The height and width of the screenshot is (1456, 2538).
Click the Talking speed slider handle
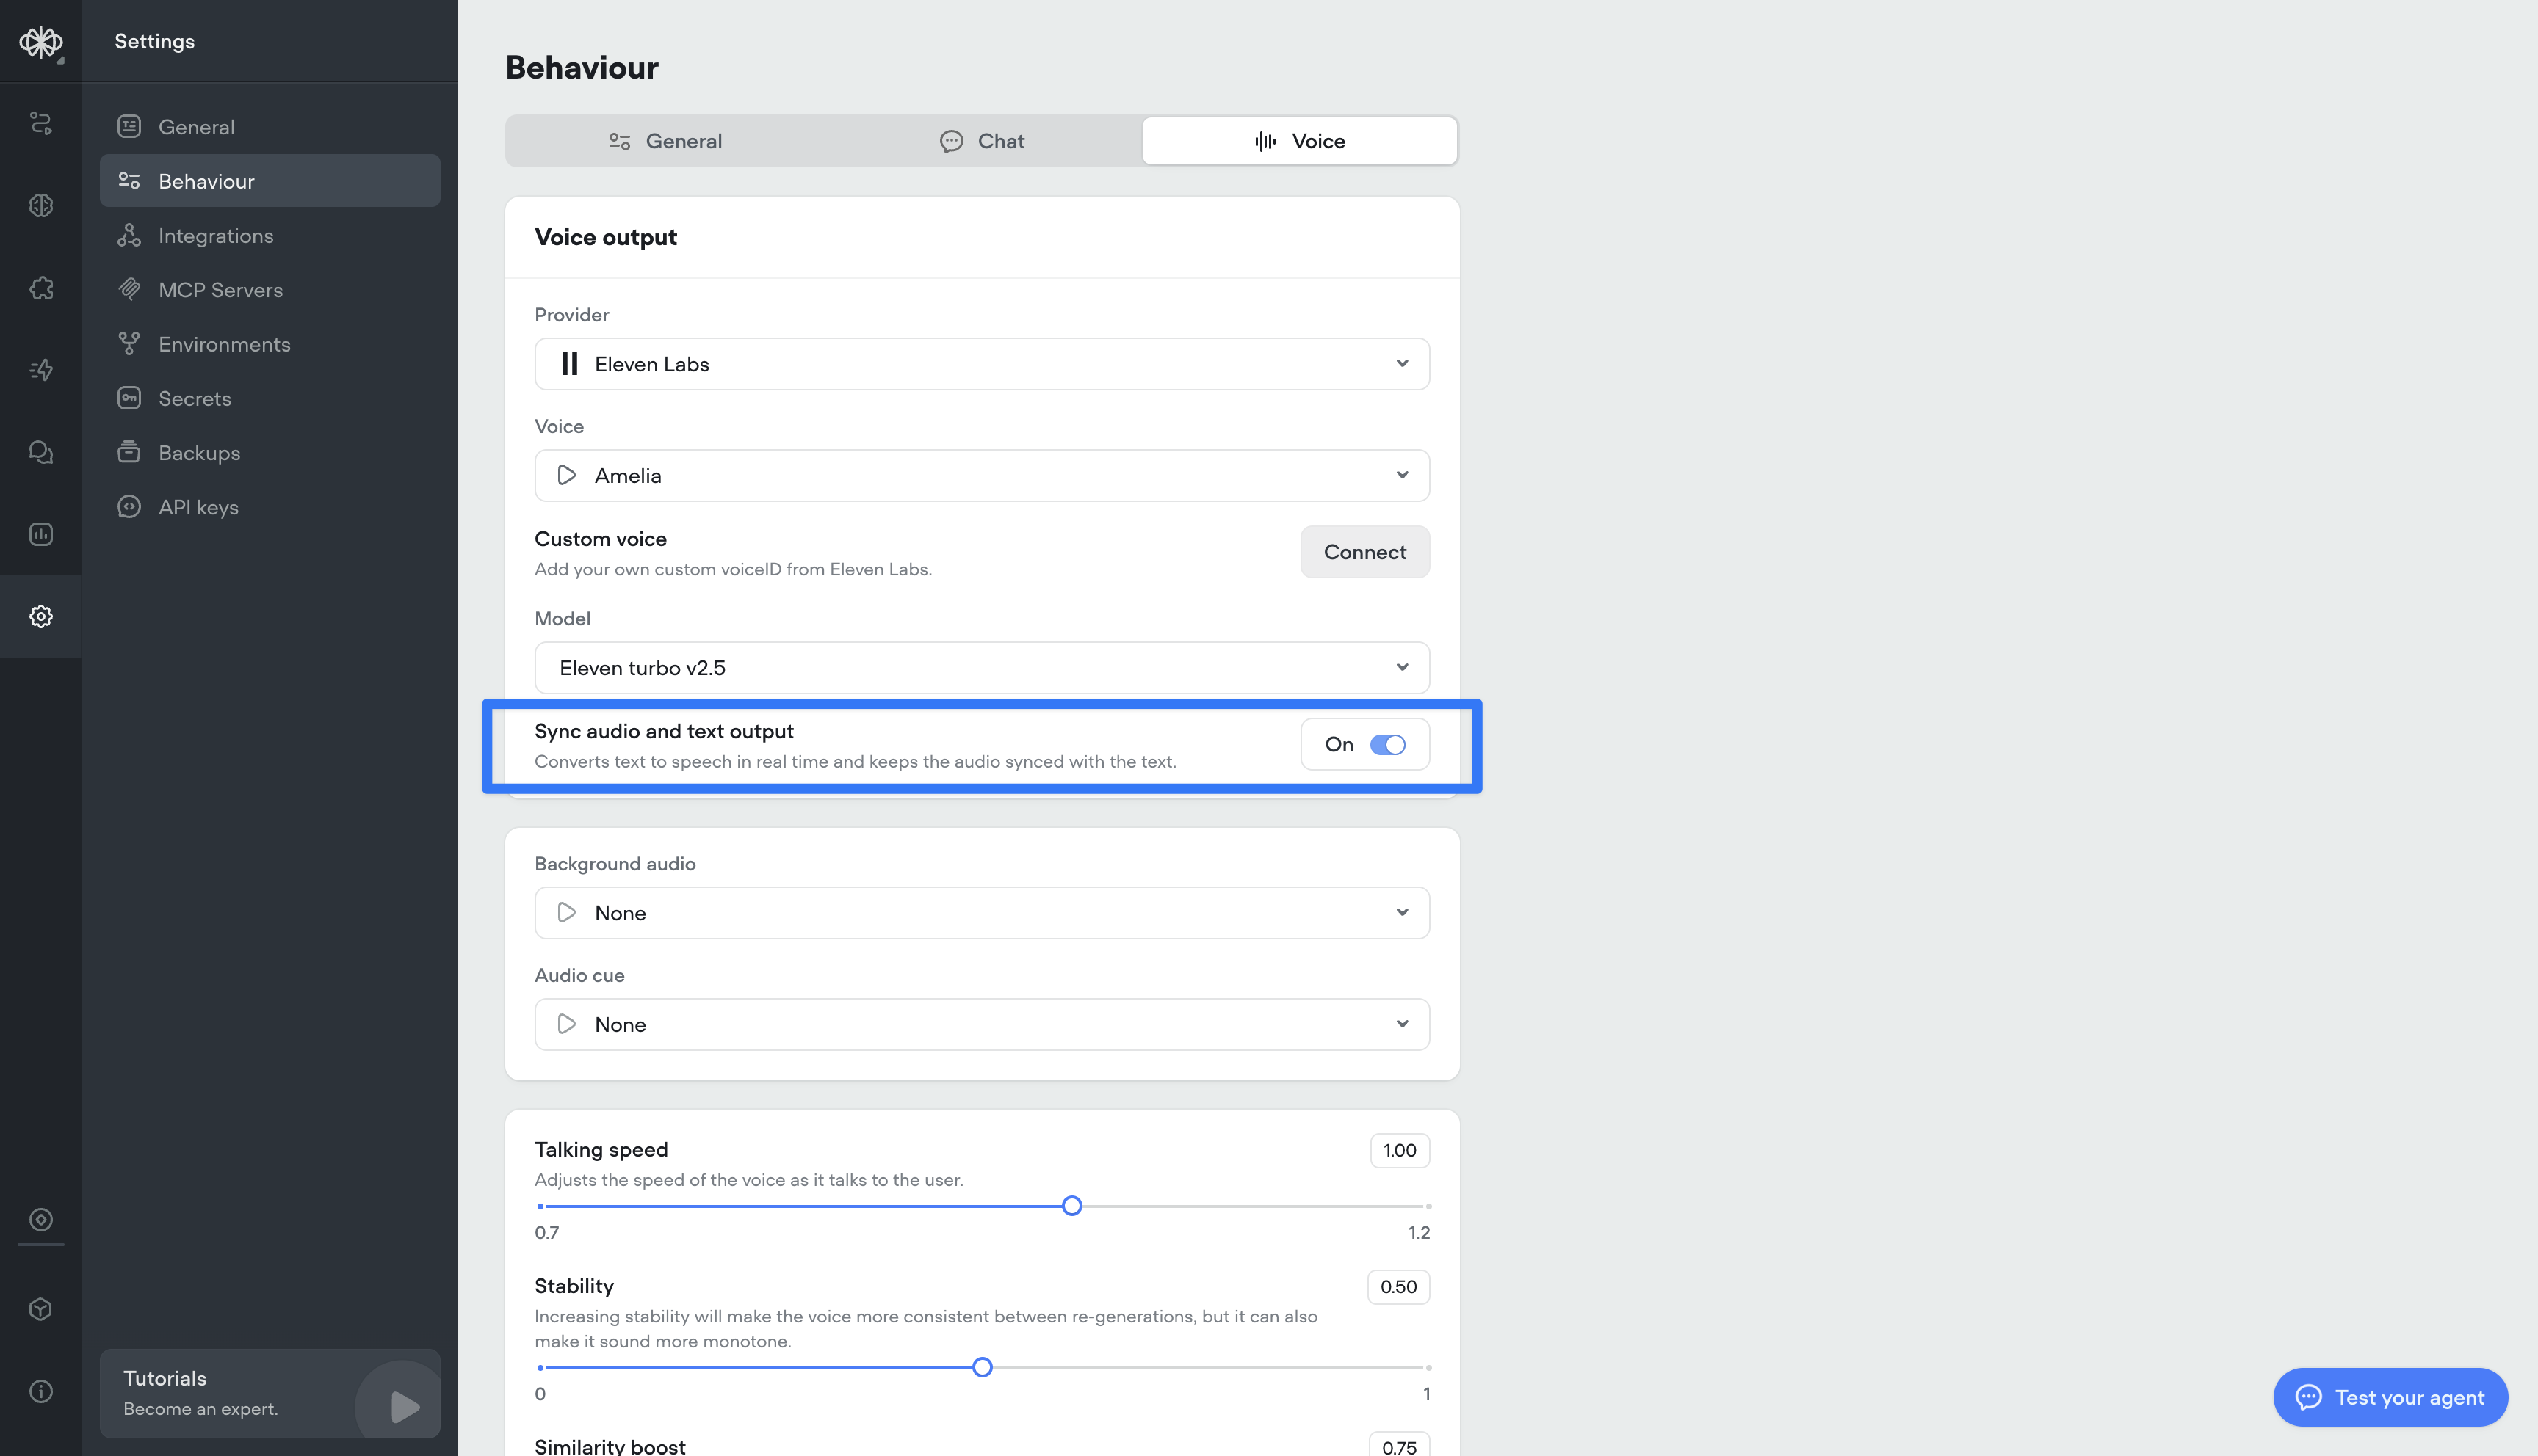(1071, 1206)
